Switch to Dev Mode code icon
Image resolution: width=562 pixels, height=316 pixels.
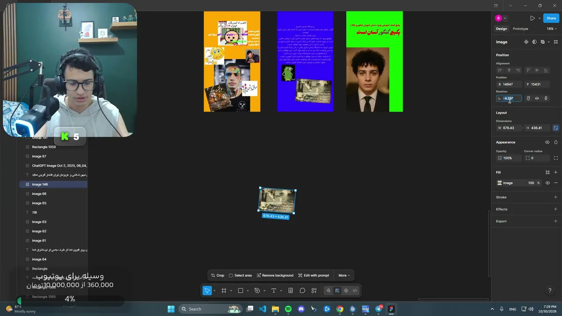[x=355, y=291]
